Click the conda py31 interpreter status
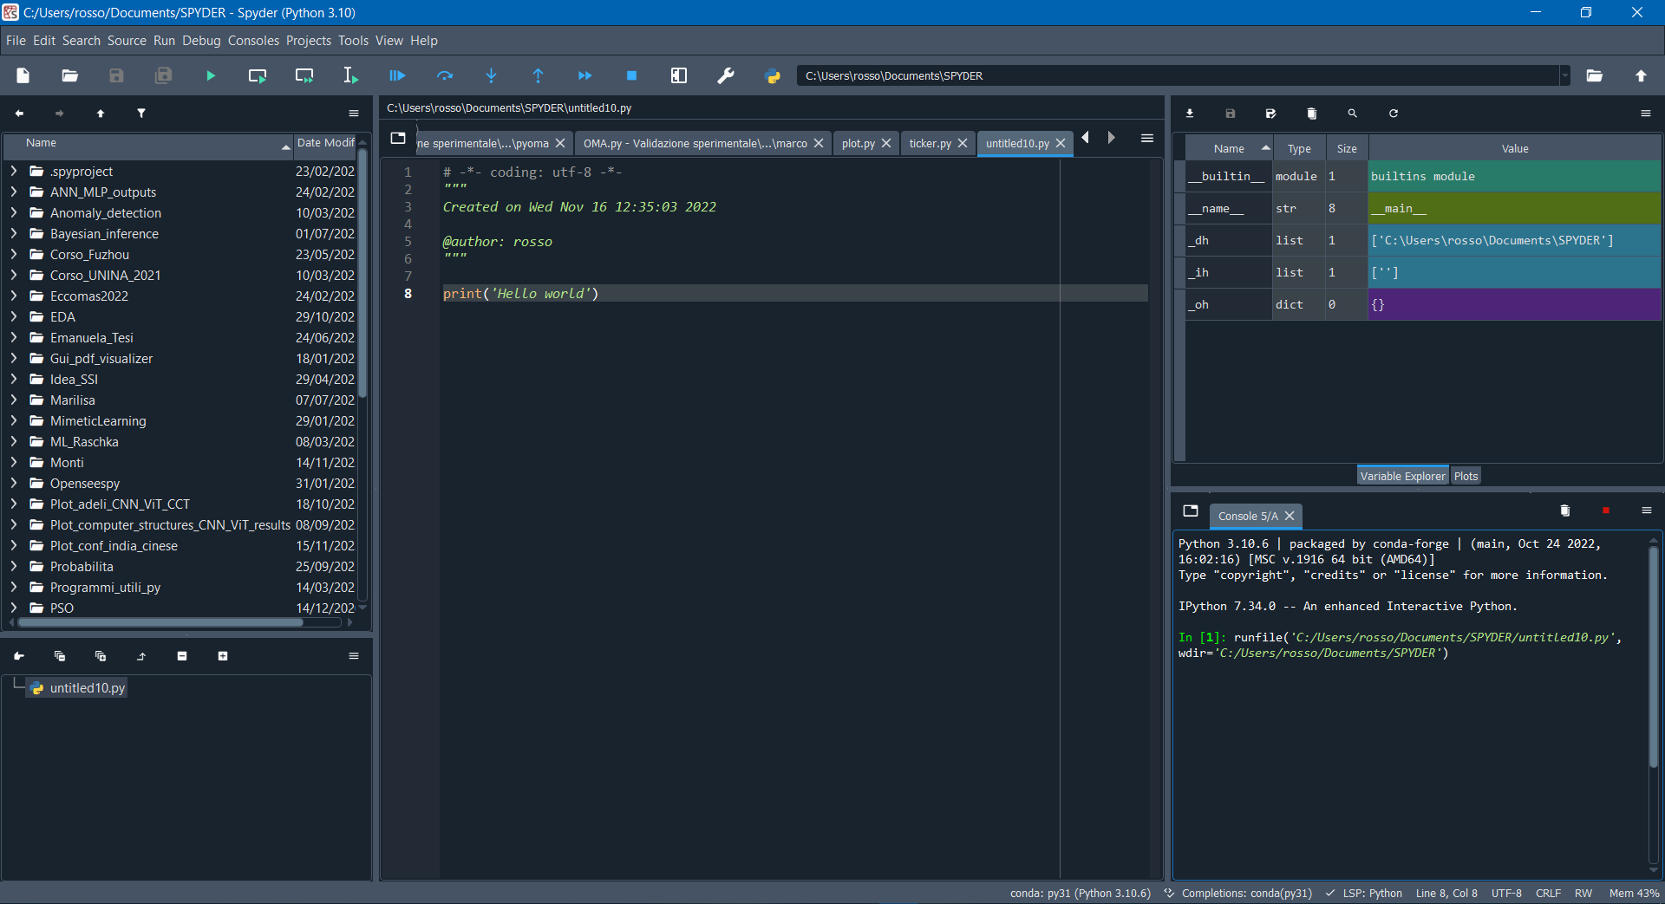This screenshot has width=1665, height=904. 1080,893
